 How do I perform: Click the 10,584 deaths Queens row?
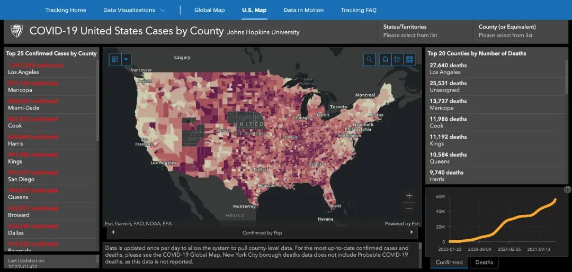pyautogui.click(x=495, y=158)
